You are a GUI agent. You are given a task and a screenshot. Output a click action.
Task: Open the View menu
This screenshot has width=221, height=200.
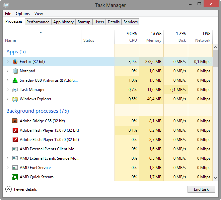[x=39, y=14]
